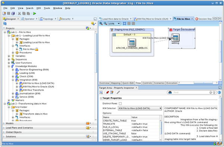The image size is (224, 147).
Task: Click the diagram horizontal scrollbar thumb
Action: coord(203,82)
